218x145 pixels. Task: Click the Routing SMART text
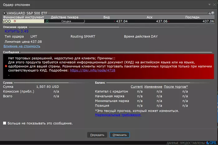pyautogui.click(x=83, y=36)
